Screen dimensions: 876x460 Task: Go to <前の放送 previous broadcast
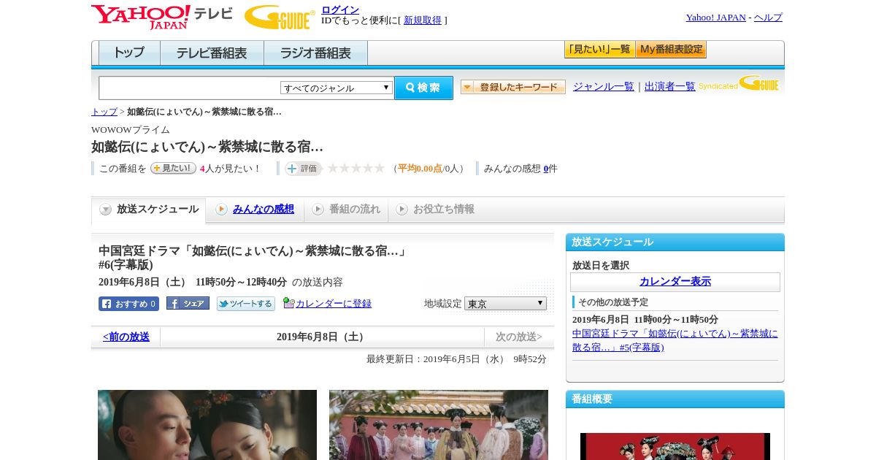126,337
